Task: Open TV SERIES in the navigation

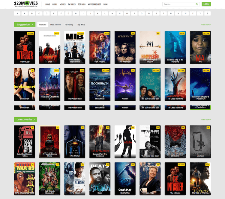Action: tap(72, 4)
